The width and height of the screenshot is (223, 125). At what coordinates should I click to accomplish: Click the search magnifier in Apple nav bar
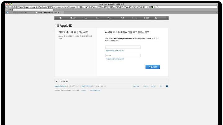click(x=156, y=18)
